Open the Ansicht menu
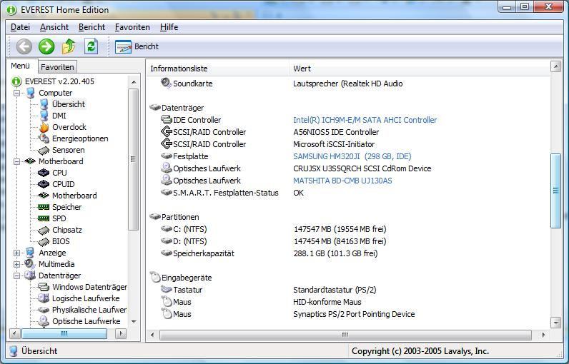The image size is (569, 364). [x=54, y=27]
